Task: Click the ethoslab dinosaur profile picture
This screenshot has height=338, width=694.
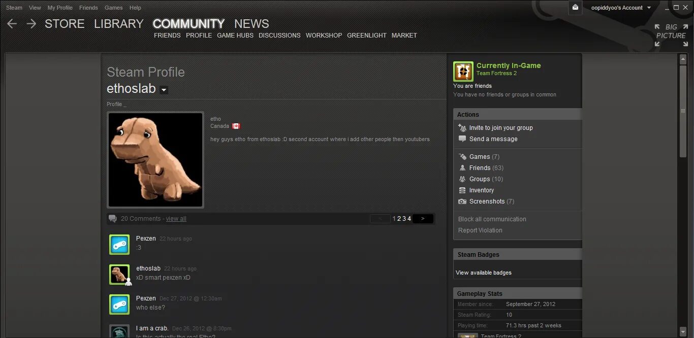Action: [x=155, y=160]
